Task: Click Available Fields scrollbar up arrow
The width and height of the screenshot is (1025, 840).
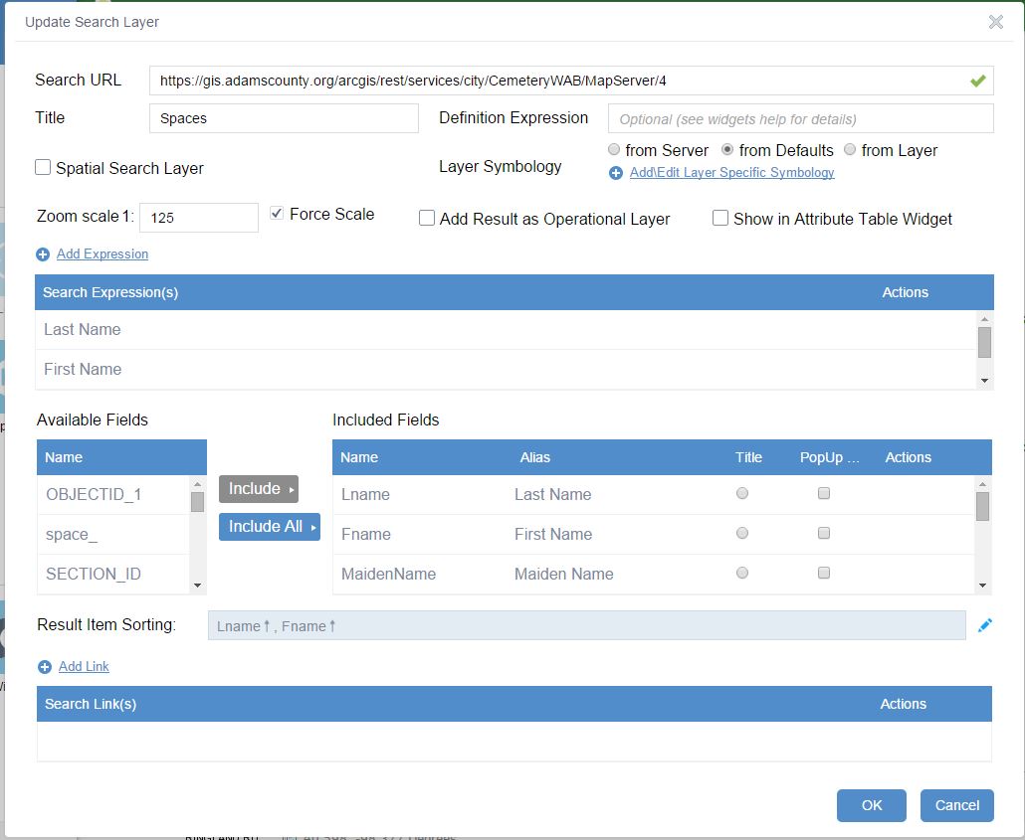Action: point(197,484)
